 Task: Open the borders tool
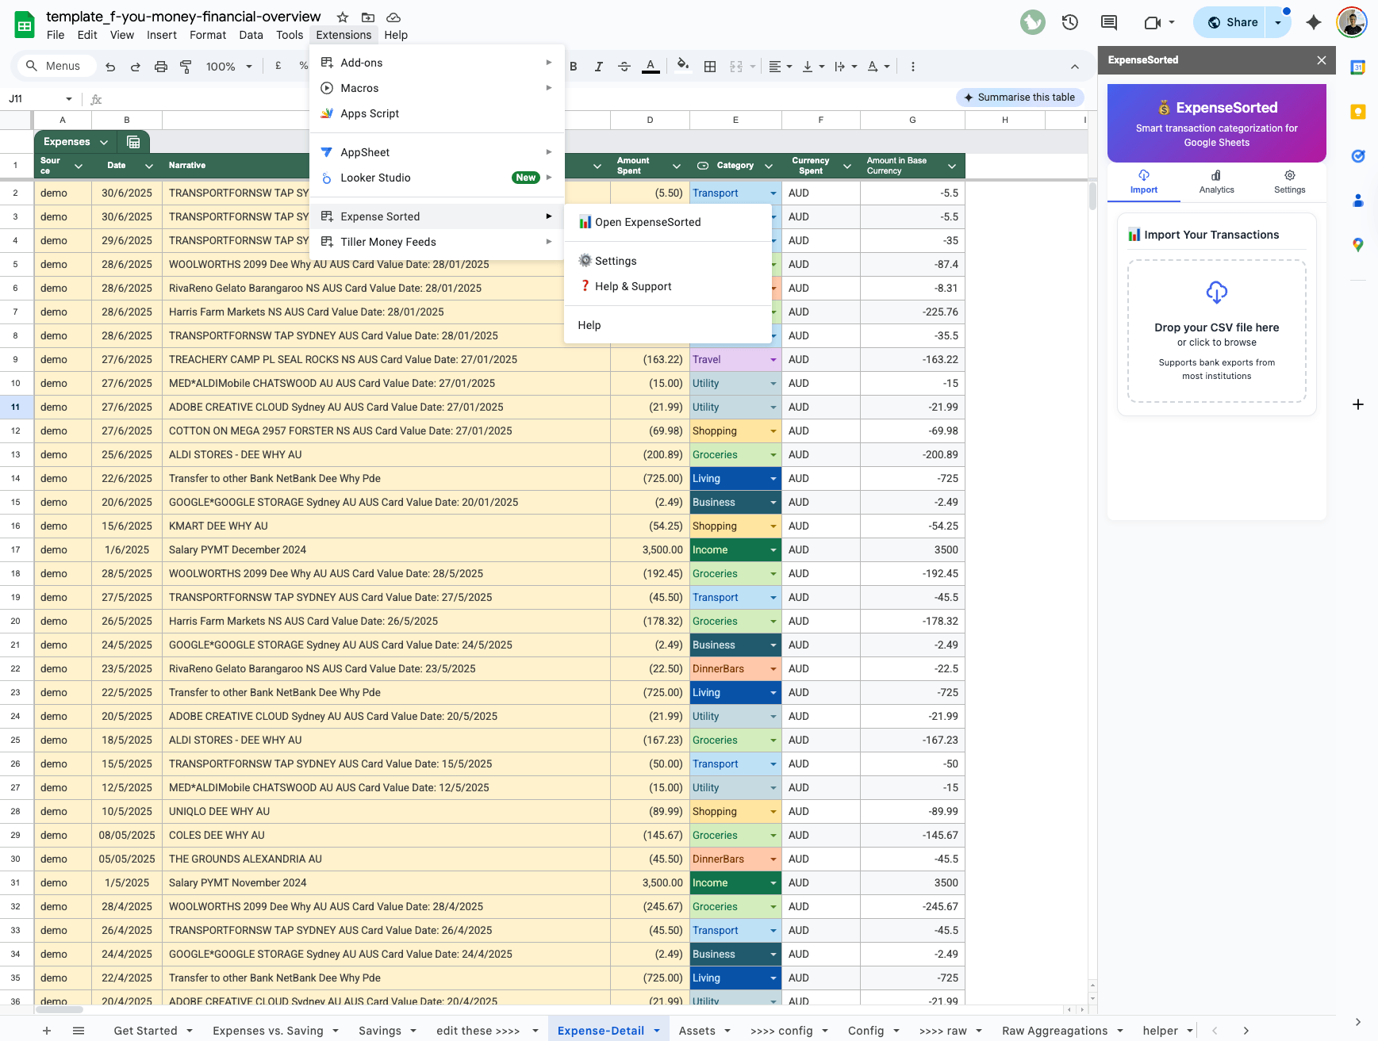710,67
